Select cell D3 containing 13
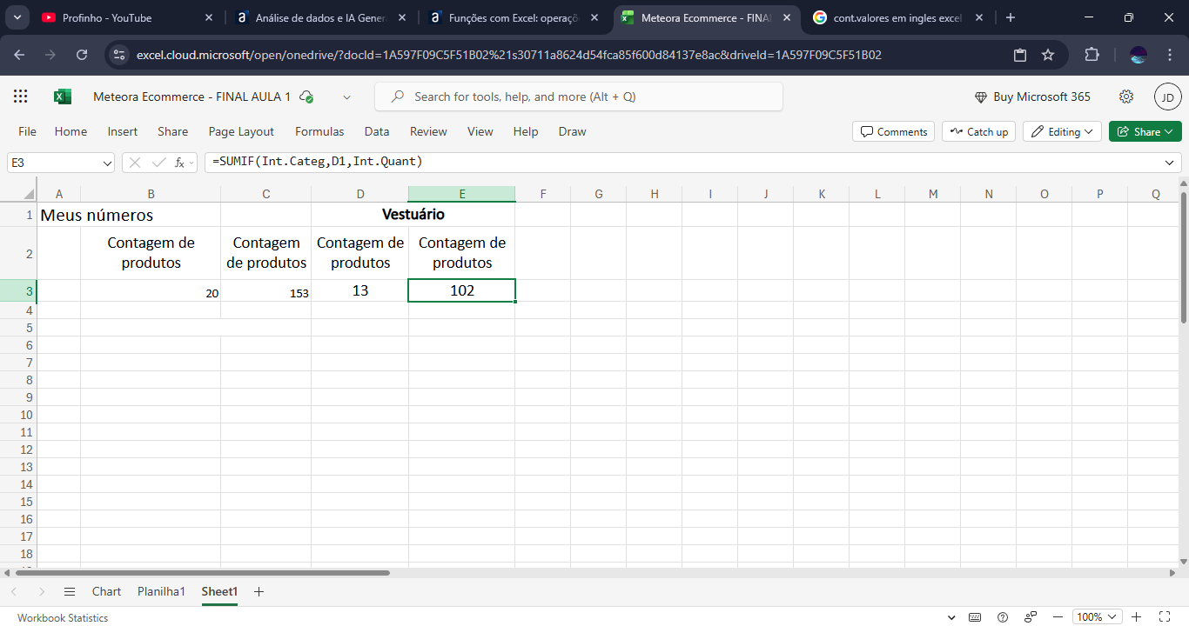This screenshot has width=1189, height=626. point(360,290)
